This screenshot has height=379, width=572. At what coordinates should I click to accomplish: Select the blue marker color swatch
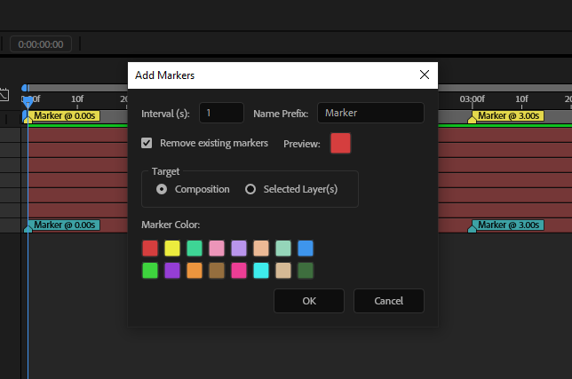pos(306,249)
